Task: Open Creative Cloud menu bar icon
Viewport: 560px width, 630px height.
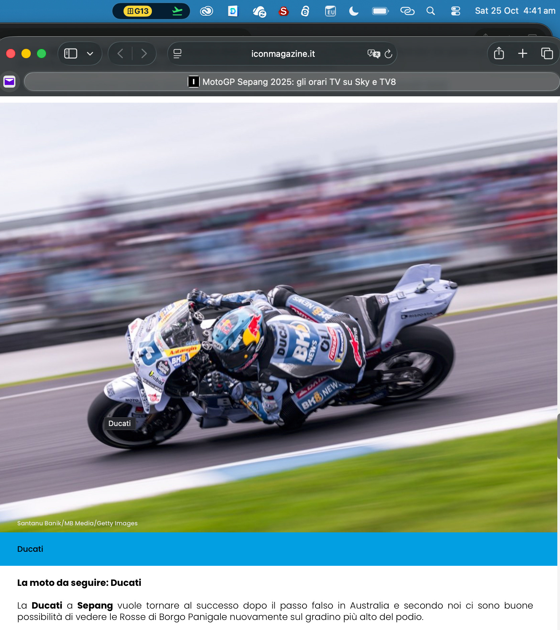Action: coord(206,11)
